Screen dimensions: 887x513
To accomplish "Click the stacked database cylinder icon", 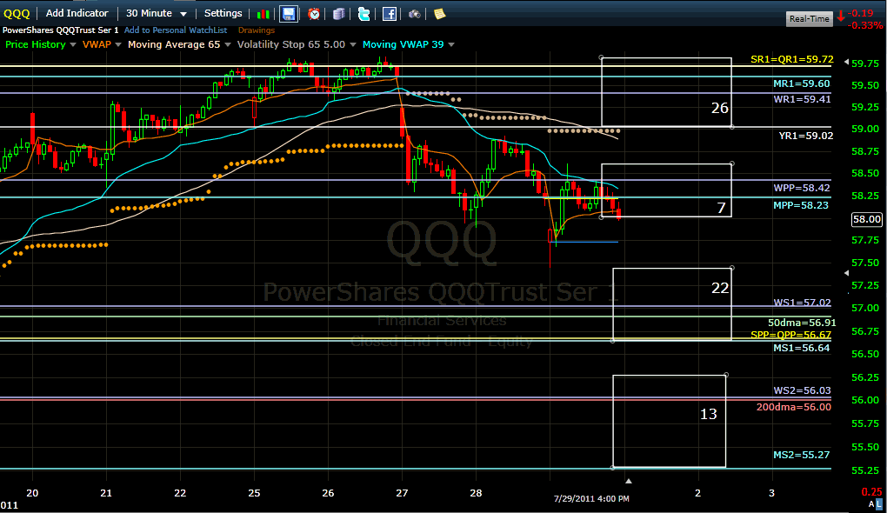I will [339, 14].
